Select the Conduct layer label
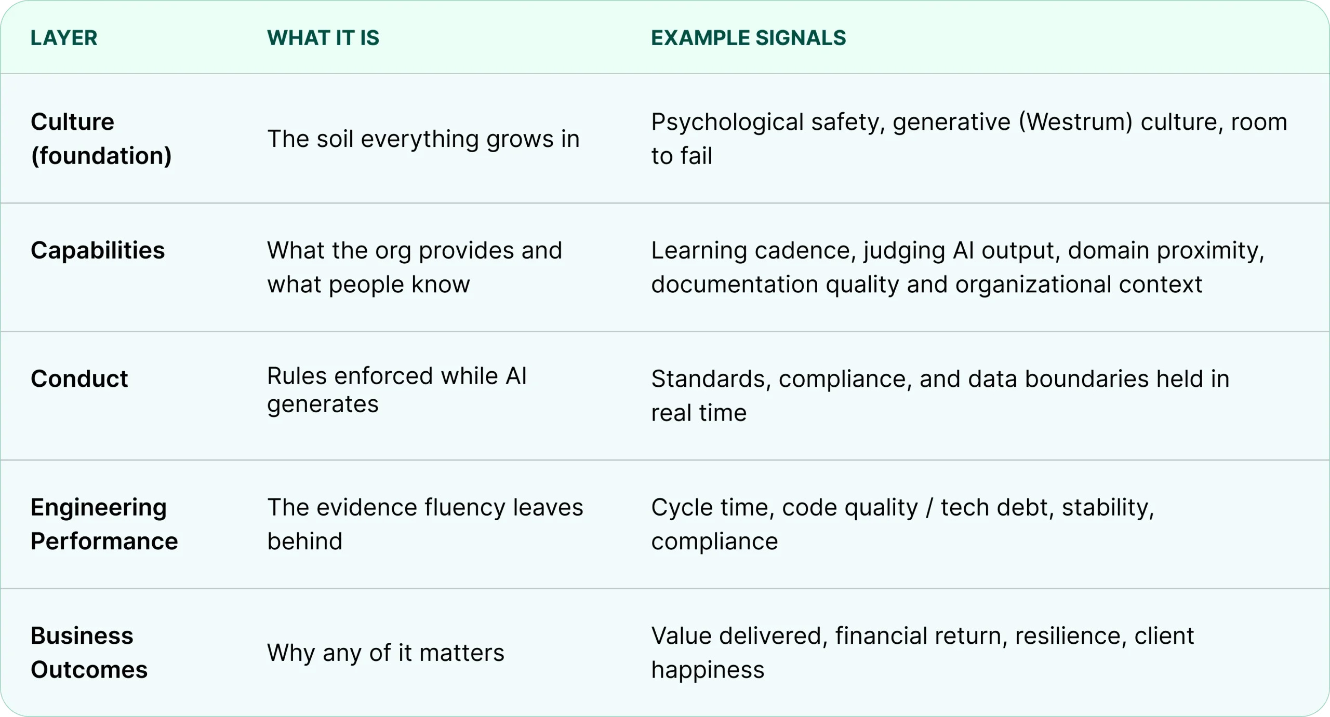Image resolution: width=1330 pixels, height=717 pixels. [x=79, y=378]
